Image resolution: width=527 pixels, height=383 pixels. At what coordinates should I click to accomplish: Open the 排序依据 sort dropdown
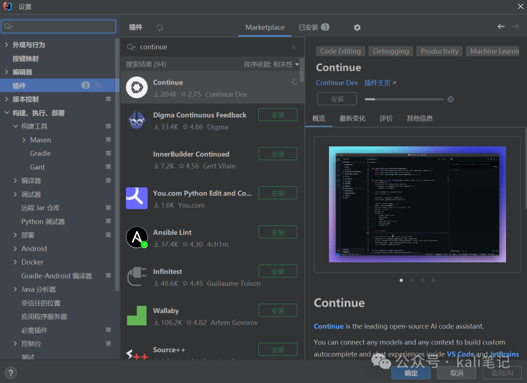[x=271, y=64]
